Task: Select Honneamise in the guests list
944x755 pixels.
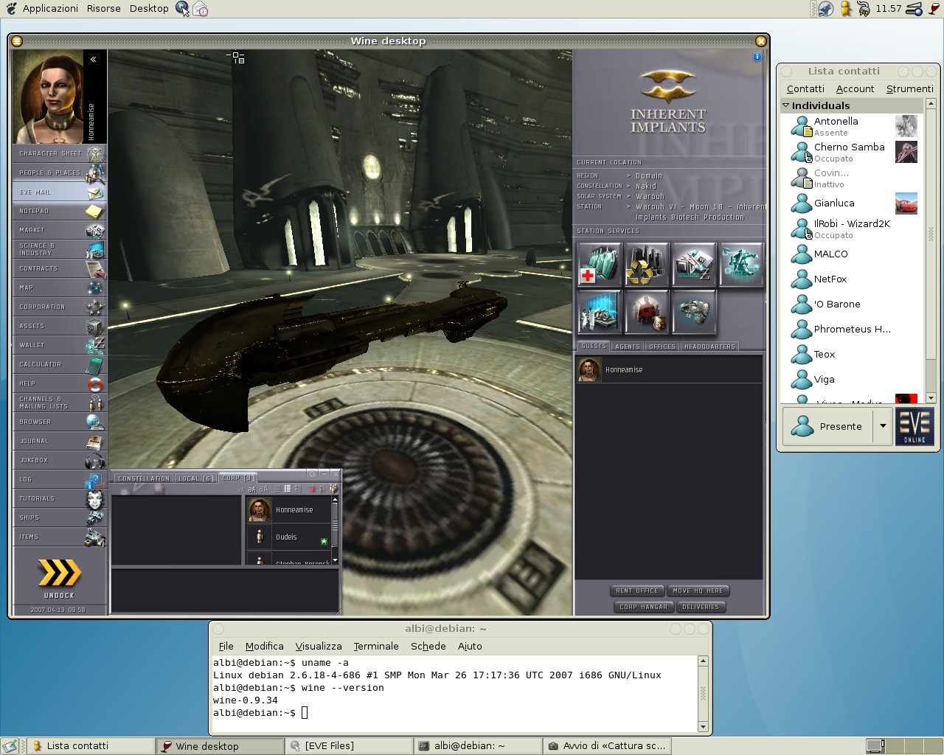Action: point(668,369)
